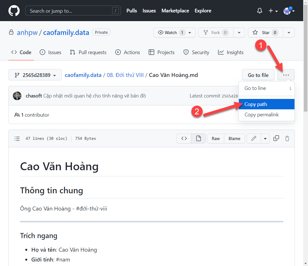This screenshot has width=308, height=266.
Task: Open the table of contents list icon
Action: pyautogui.click(x=17, y=138)
